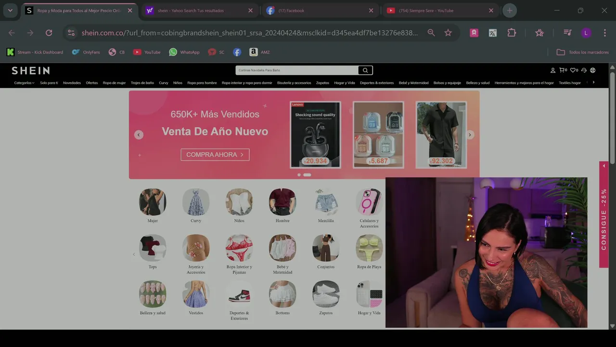
Task: Open the Mujer category circle
Action: pos(153,202)
